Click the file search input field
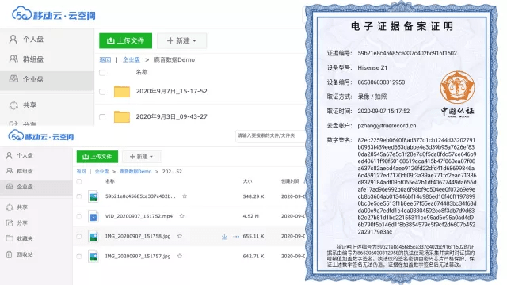 (269, 135)
